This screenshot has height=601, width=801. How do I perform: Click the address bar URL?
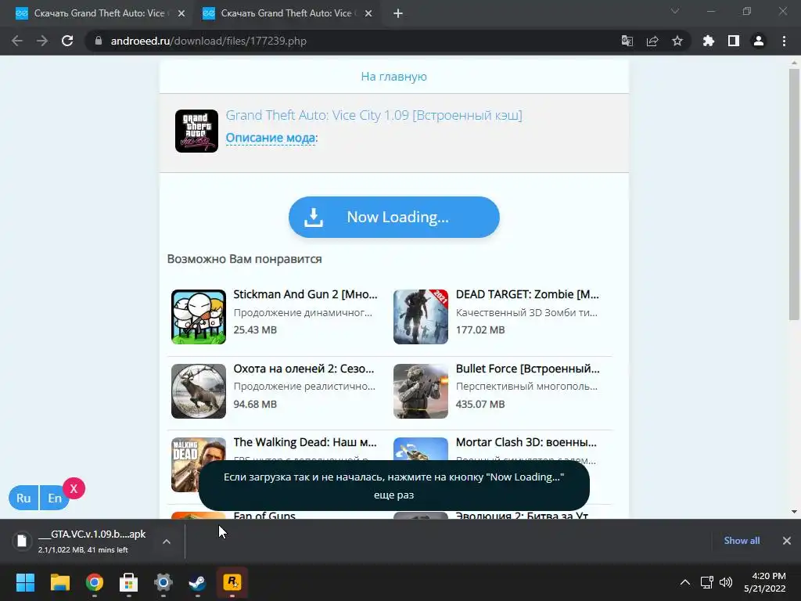pyautogui.click(x=208, y=41)
